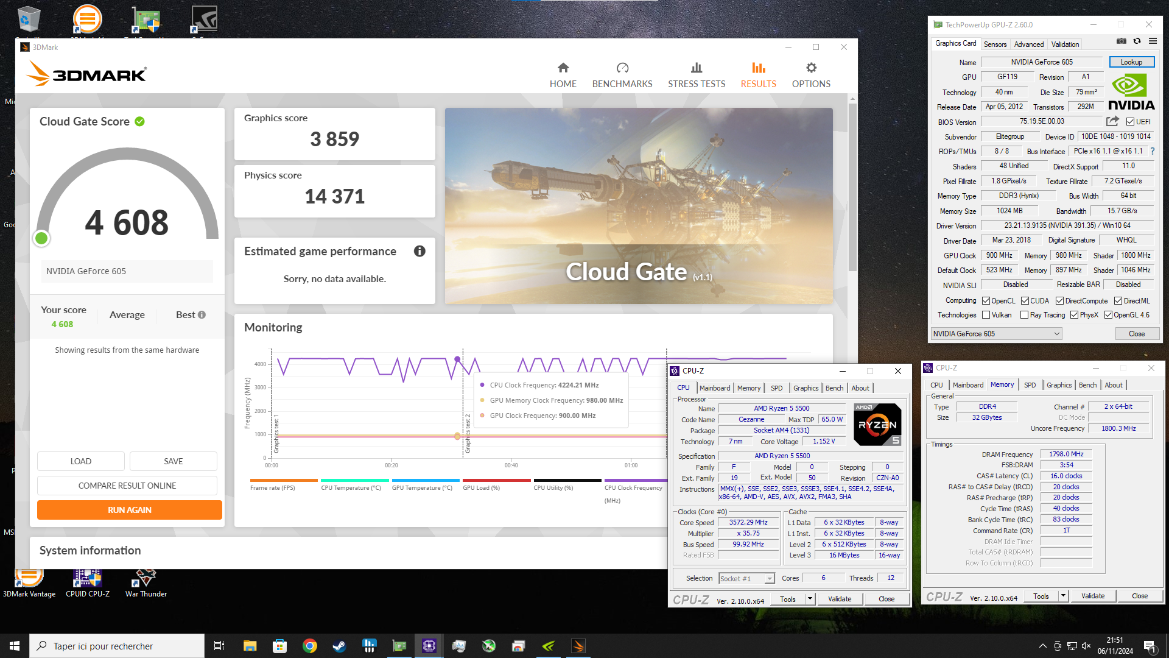Toggle the OpenGL 4.6 checkbox in GPU-Z

pos(1108,315)
